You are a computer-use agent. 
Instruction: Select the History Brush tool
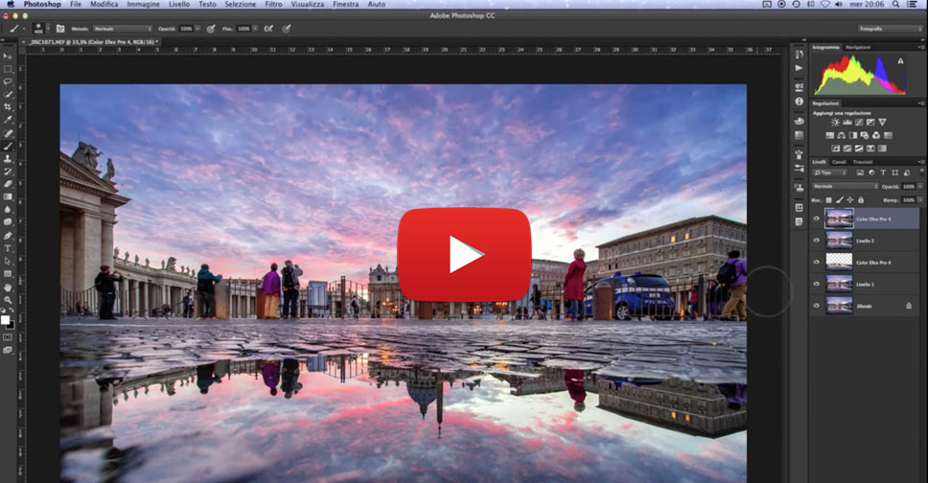(x=8, y=172)
